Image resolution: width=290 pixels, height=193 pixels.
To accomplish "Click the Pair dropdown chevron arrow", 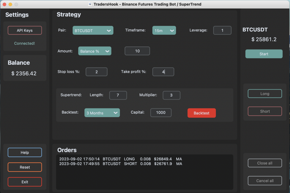I will click(109, 30).
